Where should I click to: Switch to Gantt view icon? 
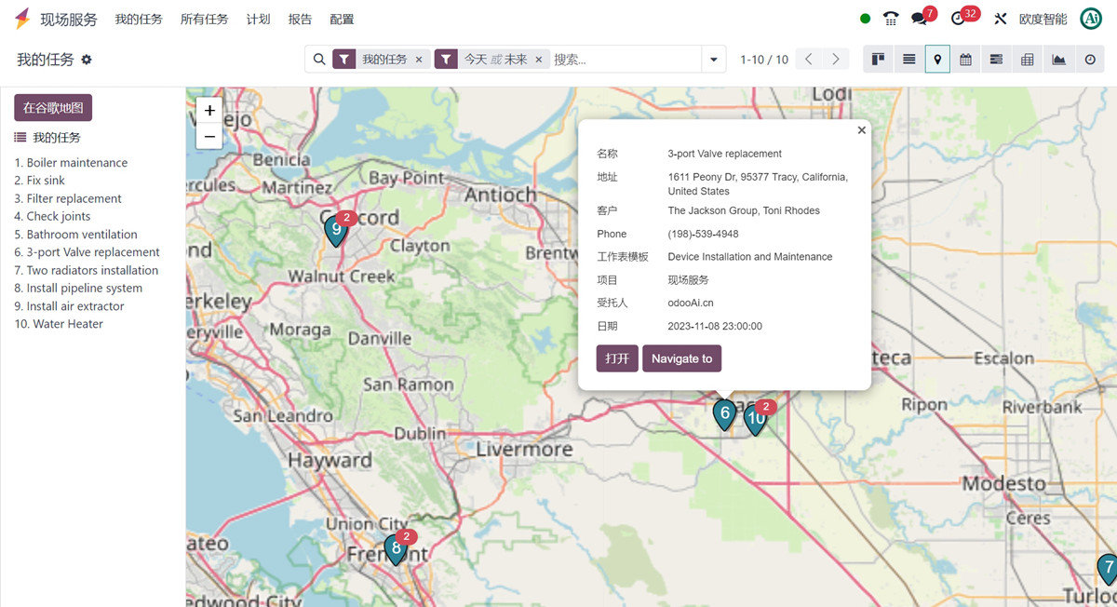point(996,60)
